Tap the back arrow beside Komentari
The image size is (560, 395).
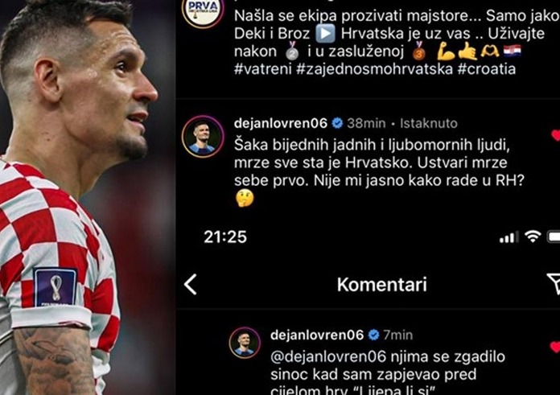pyautogui.click(x=191, y=284)
